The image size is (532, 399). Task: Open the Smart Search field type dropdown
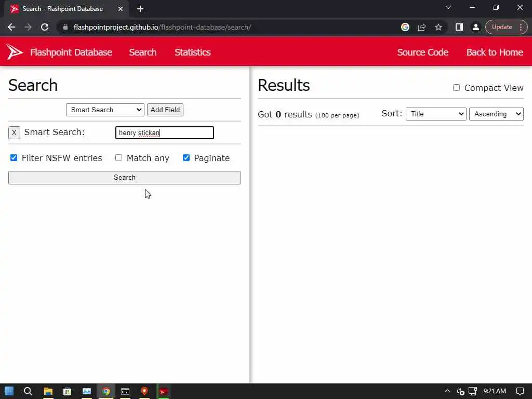click(x=105, y=110)
